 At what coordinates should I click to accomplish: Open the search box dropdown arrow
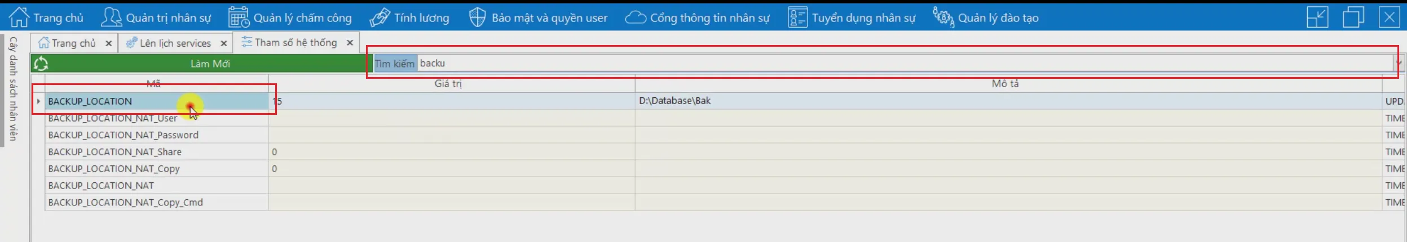[x=1399, y=63]
